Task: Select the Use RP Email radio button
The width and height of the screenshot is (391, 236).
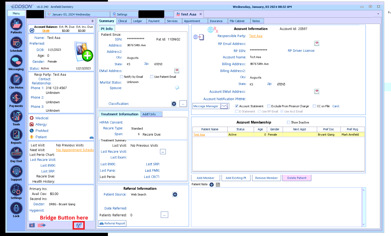Action: 259,111
